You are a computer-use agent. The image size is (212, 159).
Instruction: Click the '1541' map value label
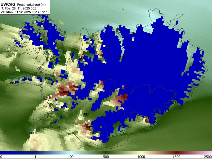click(x=66, y=92)
